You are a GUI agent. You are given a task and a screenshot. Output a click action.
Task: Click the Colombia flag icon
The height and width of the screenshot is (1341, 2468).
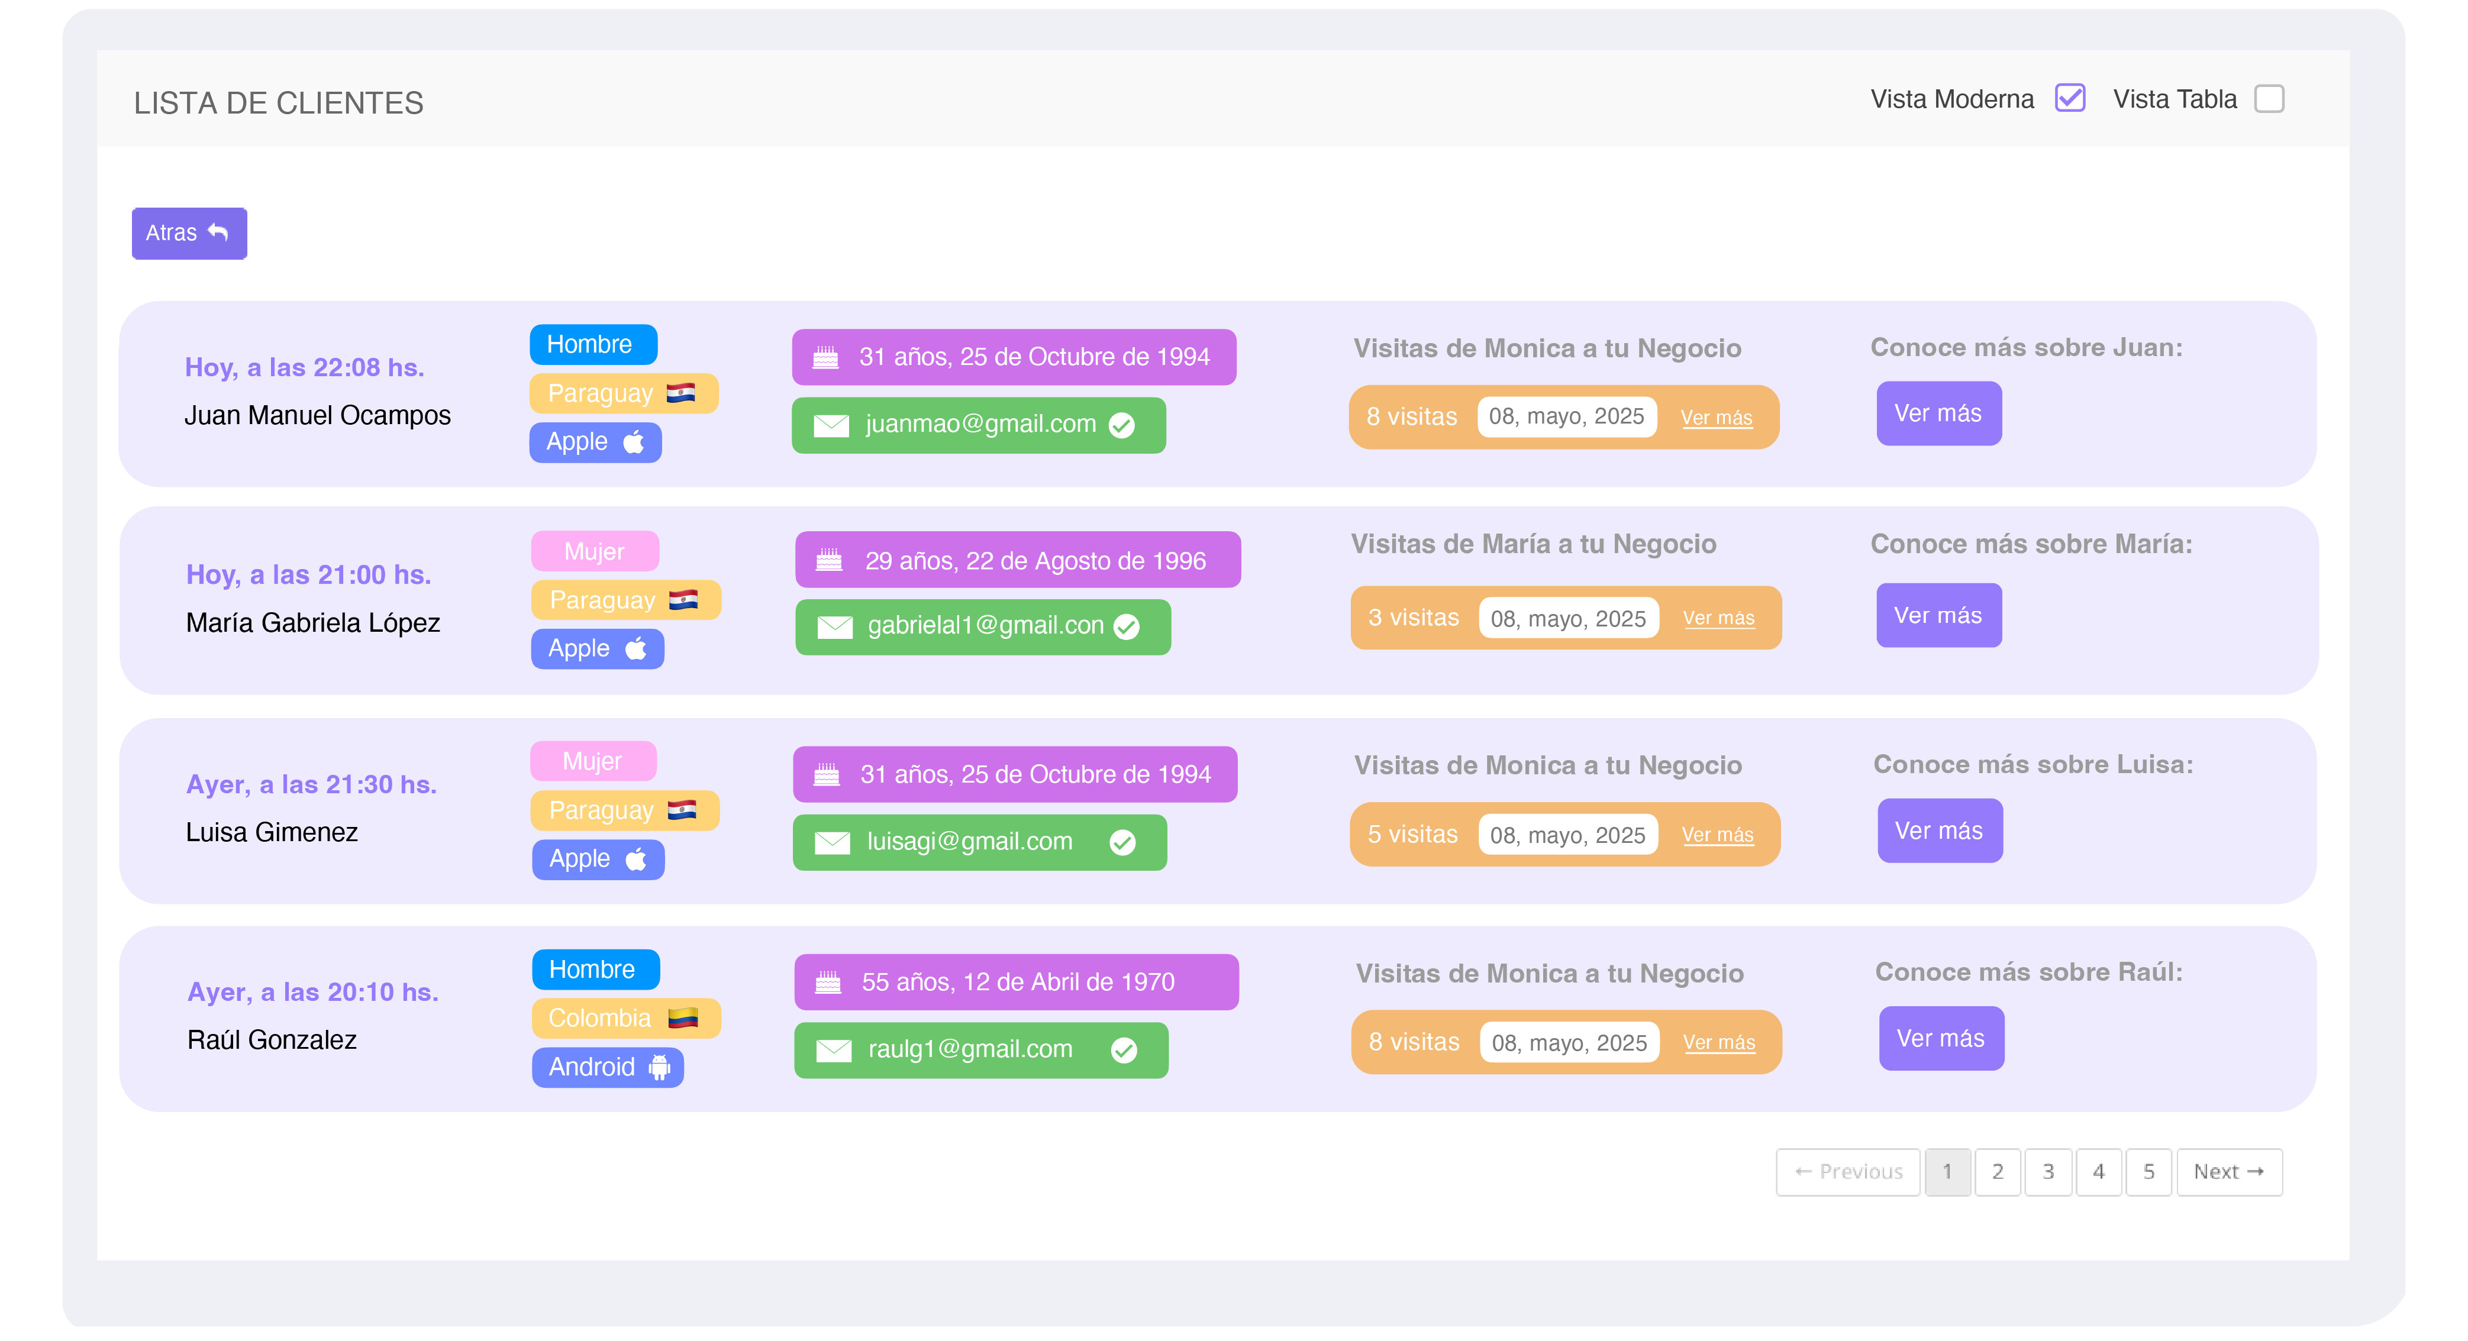(x=682, y=1018)
